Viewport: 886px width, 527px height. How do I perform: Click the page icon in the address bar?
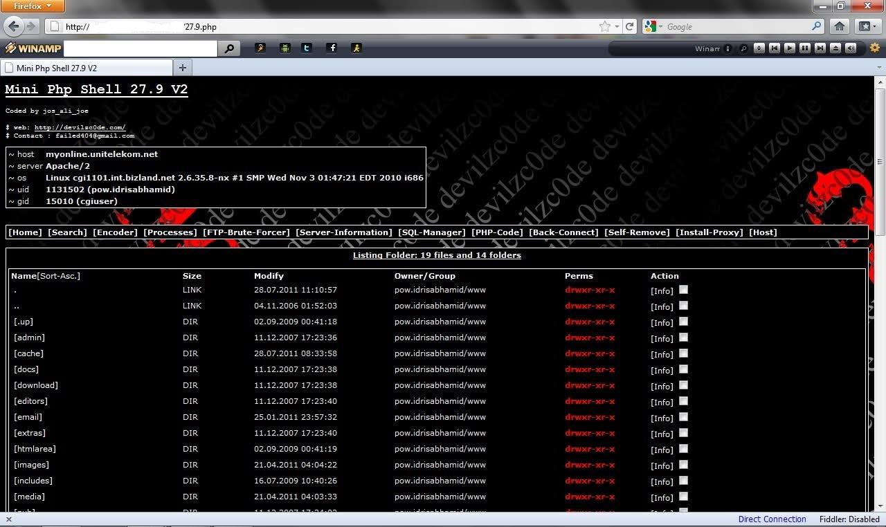(53, 26)
